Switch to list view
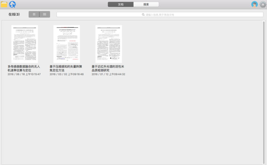267x165 pixels. (x=45, y=14)
